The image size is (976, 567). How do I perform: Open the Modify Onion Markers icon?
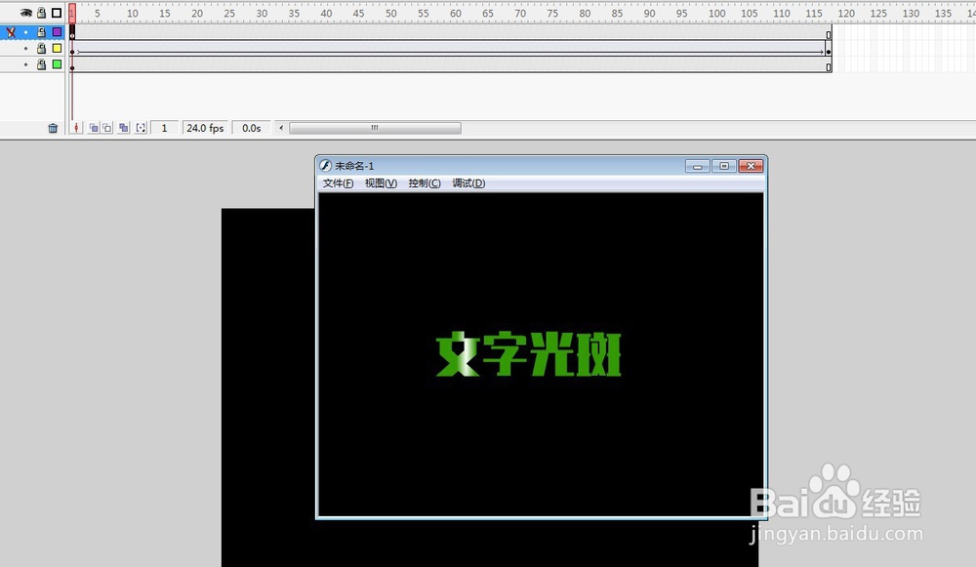(x=141, y=128)
